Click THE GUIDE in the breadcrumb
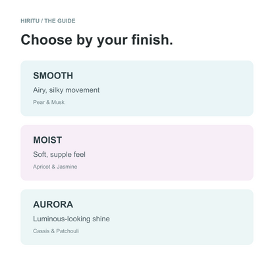The height and width of the screenshot is (274, 274). tap(60, 21)
